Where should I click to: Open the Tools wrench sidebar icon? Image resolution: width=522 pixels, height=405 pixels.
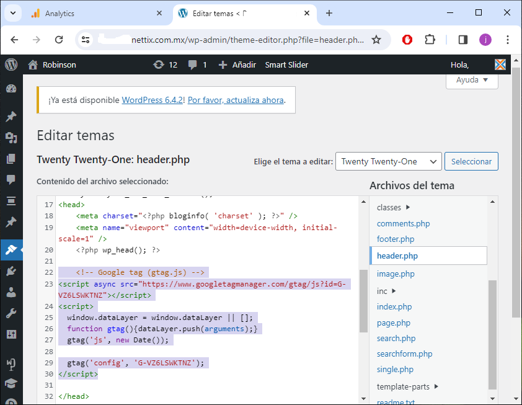pos(11,313)
